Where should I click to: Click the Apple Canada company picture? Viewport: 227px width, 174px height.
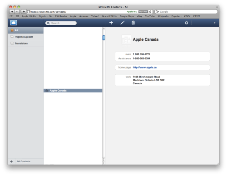[x=126, y=39]
